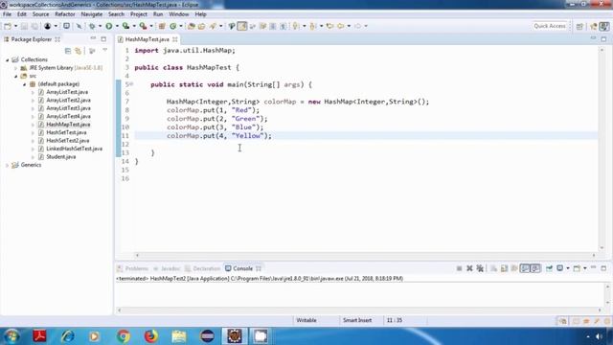Click the New file wizard toolbar icon
613x345 pixels.
pyautogui.click(x=8, y=26)
